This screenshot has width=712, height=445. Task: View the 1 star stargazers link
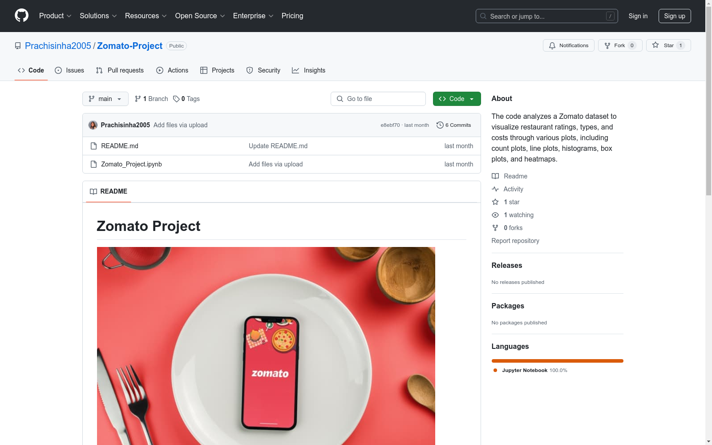(506, 202)
